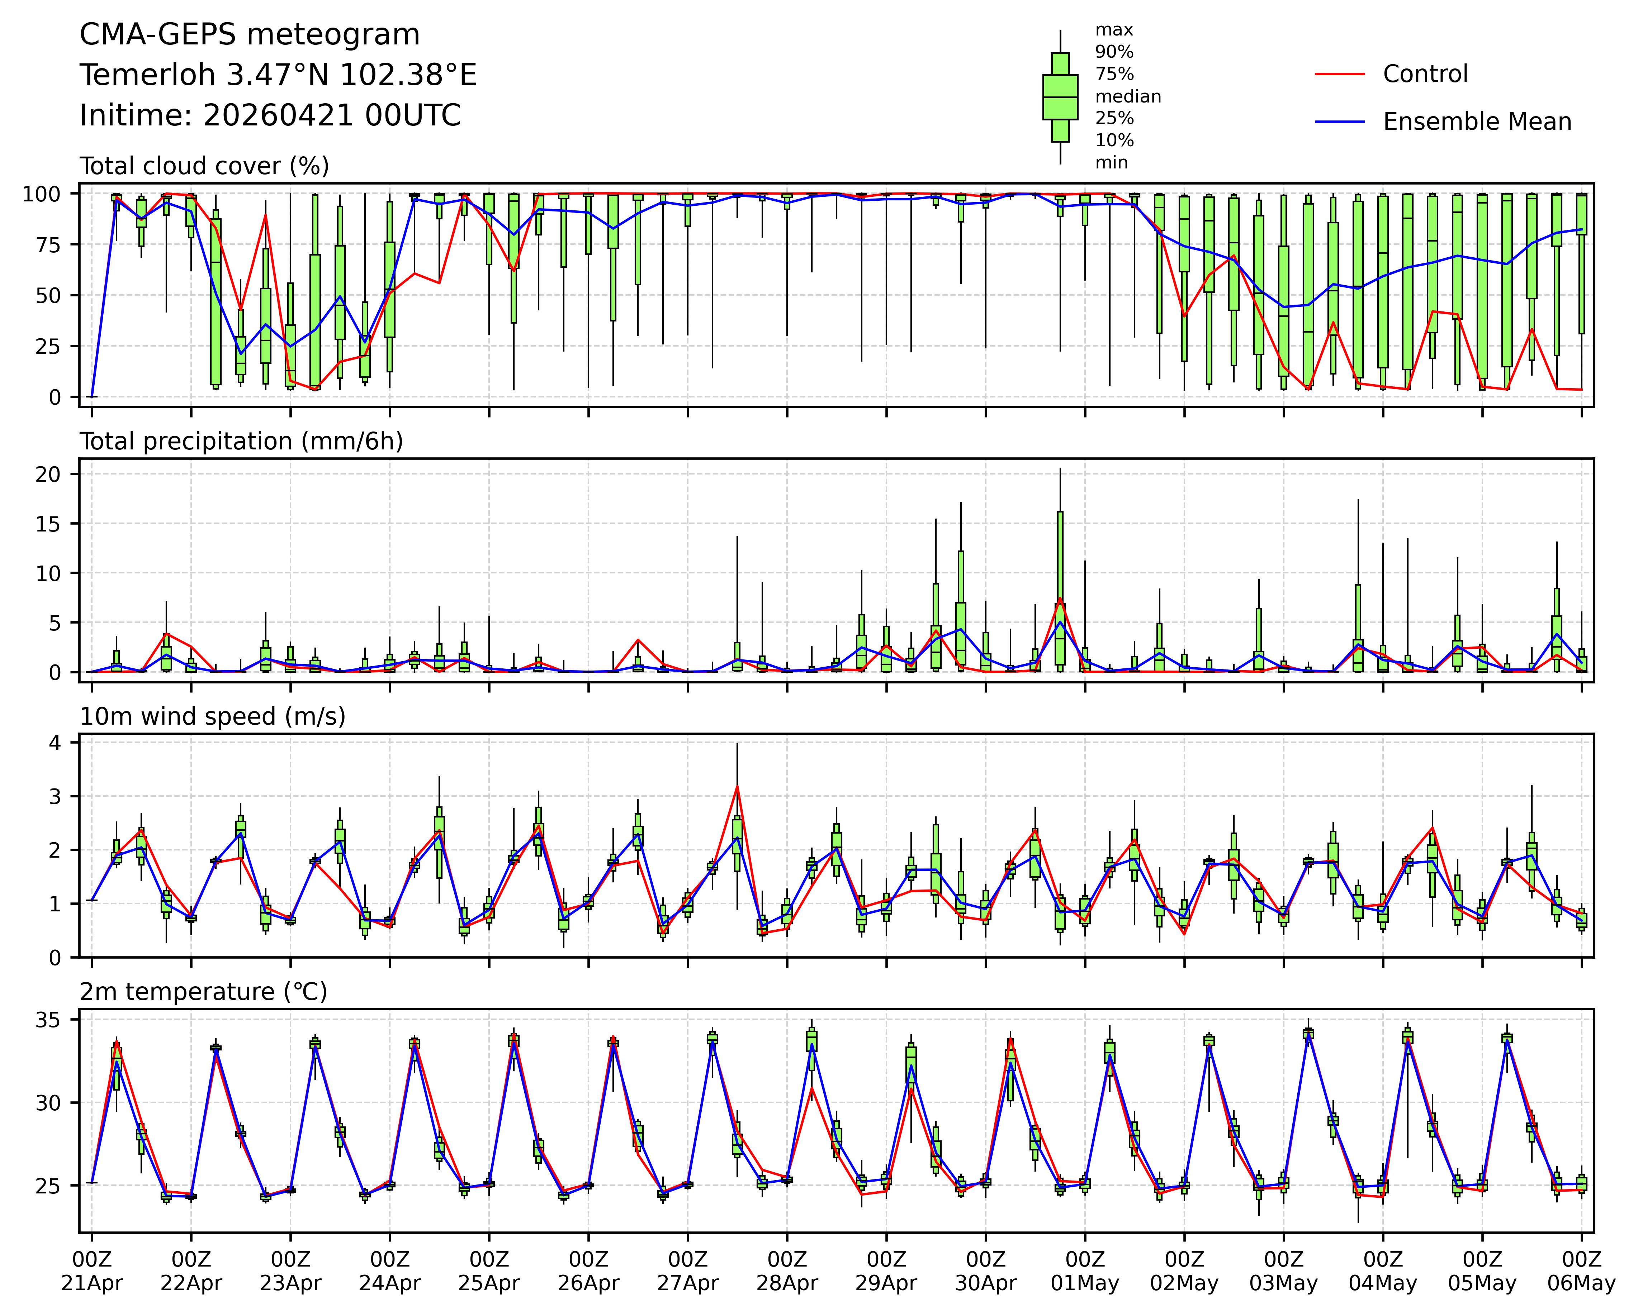1638x1316 pixels.
Task: Click the Temerloh location coordinates text
Action: click(x=278, y=75)
